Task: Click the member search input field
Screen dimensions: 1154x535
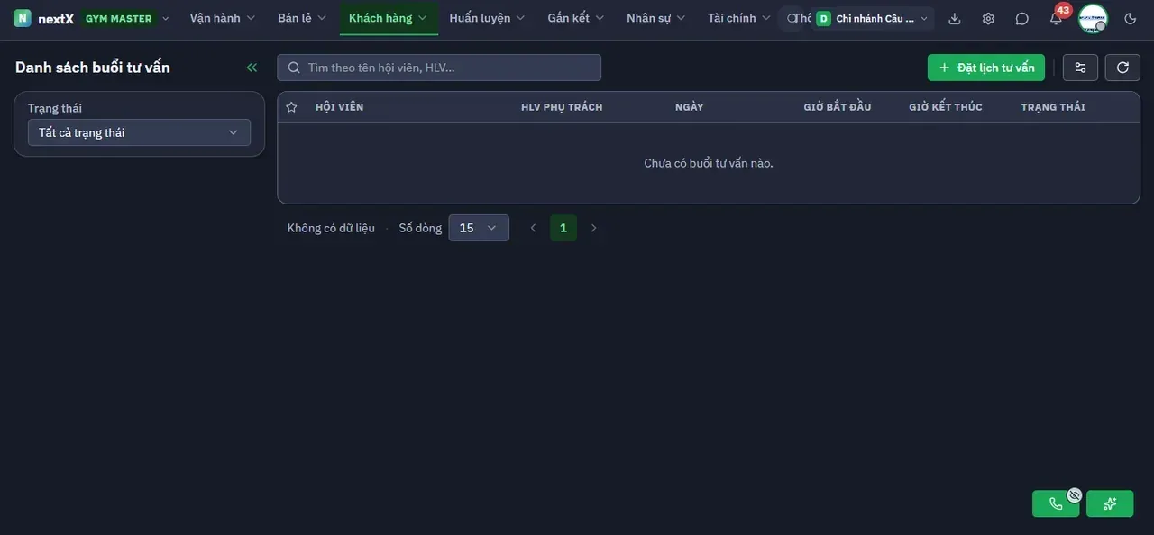Action: pos(439,68)
